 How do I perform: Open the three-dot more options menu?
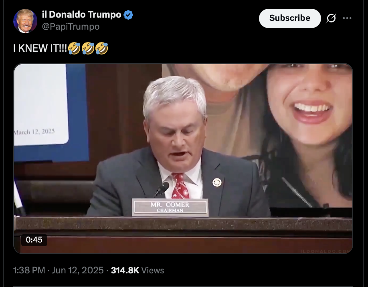click(x=347, y=18)
